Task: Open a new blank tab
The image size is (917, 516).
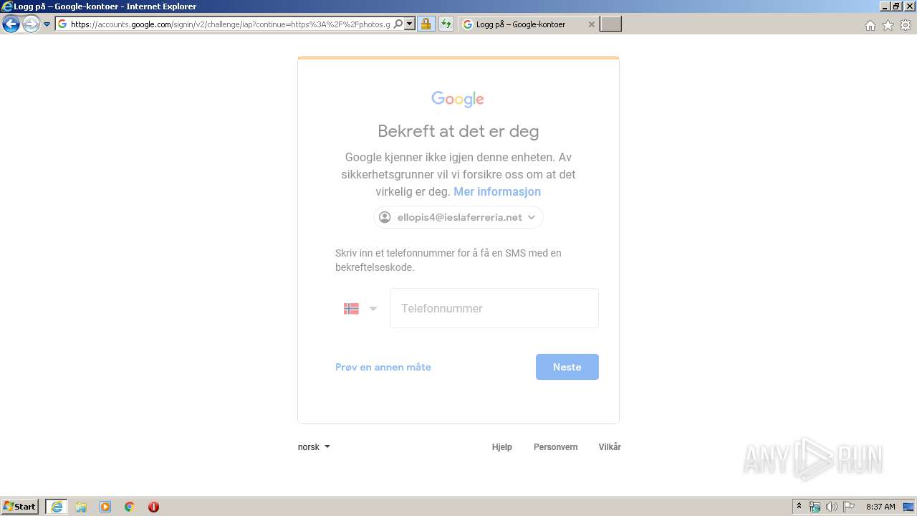Action: [610, 24]
